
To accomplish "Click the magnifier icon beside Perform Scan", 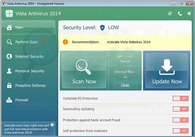I will point(9,42).
